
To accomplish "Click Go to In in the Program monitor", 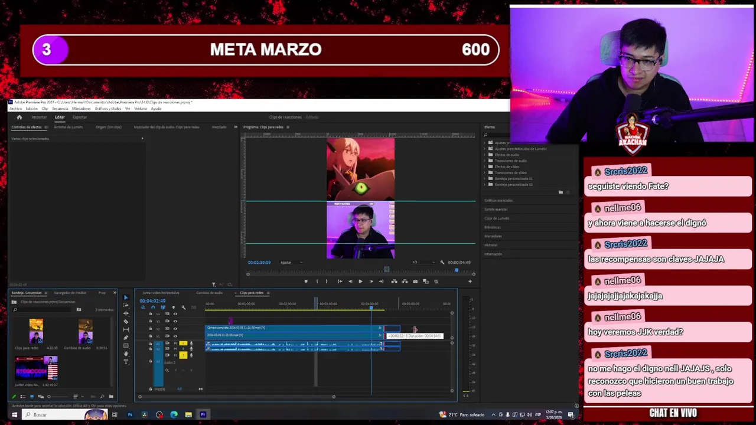I will pyautogui.click(x=340, y=282).
